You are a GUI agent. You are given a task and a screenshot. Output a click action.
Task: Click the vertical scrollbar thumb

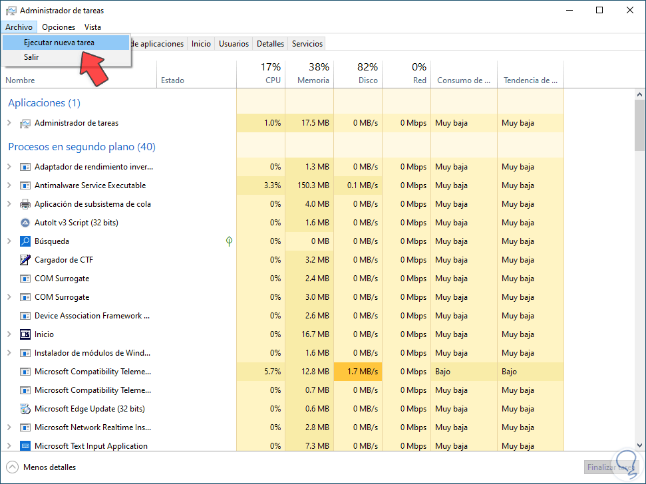tap(639, 126)
